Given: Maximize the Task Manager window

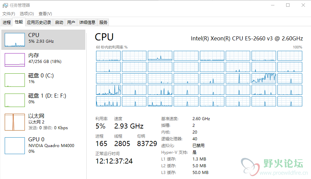Looking at the screenshot, I should (288, 5).
